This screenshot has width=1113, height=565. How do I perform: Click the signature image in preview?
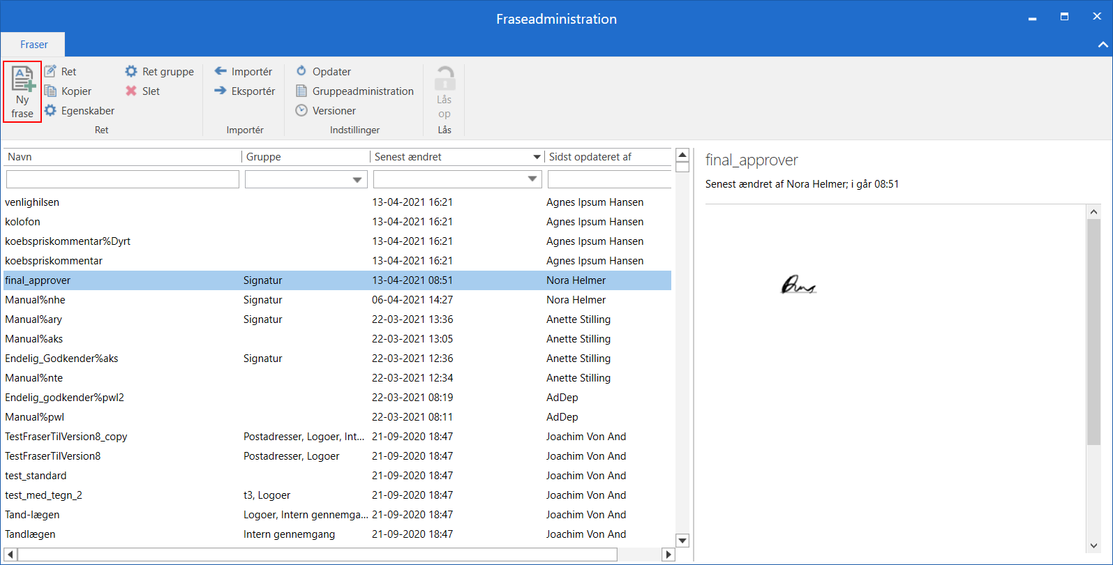coord(798,285)
